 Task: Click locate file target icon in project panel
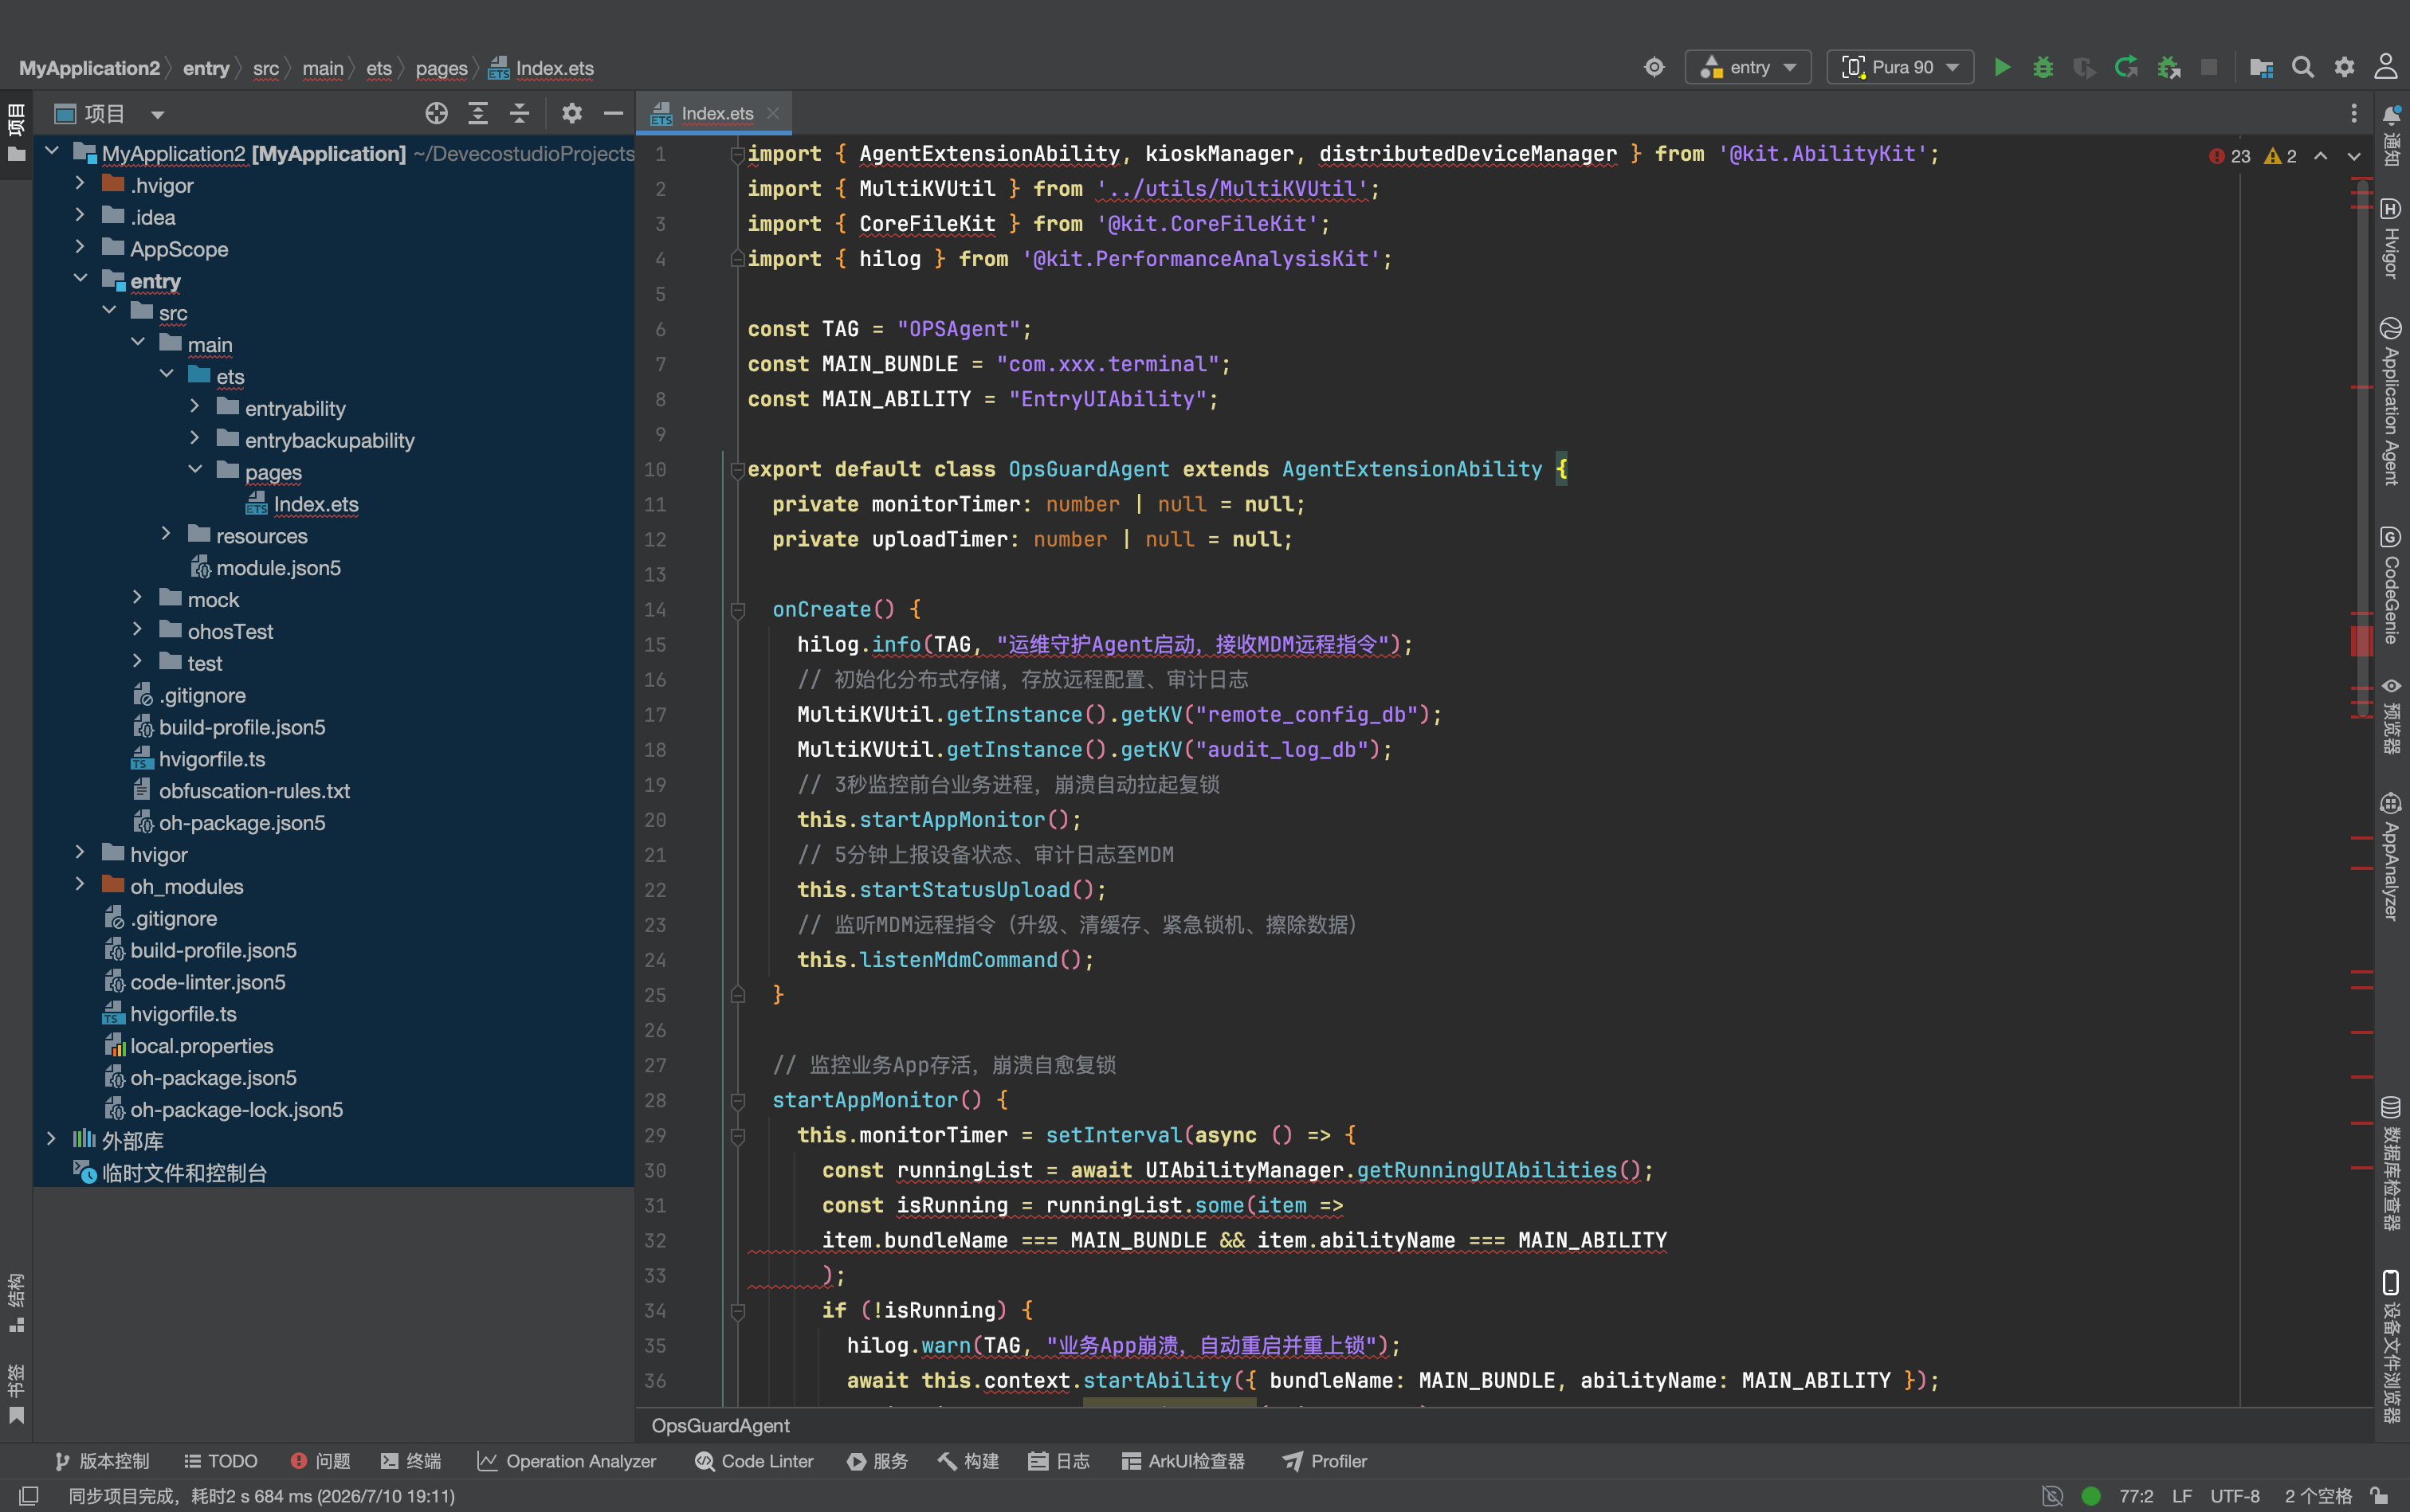(436, 113)
